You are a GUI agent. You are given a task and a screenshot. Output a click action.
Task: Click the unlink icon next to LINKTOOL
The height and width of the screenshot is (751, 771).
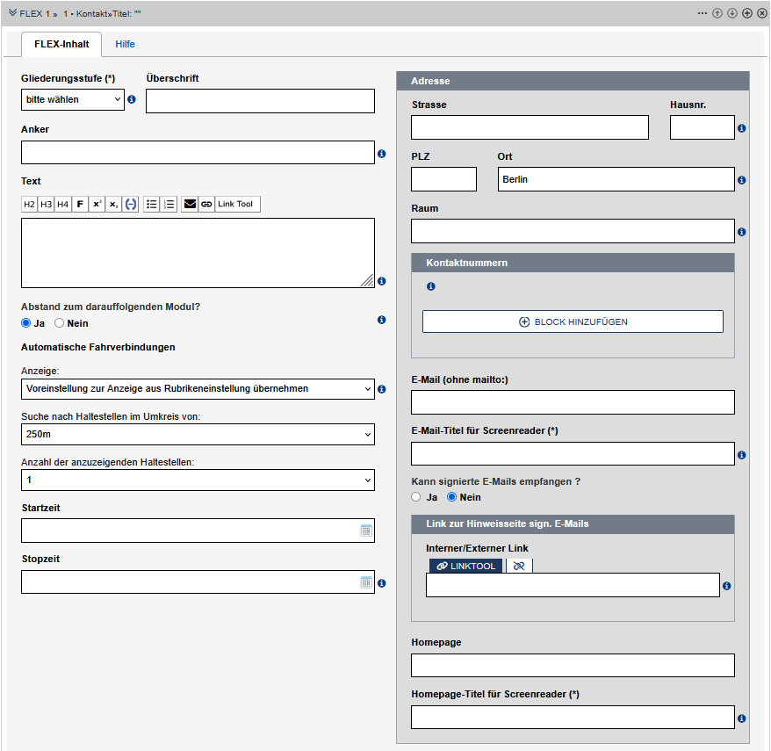click(x=518, y=567)
